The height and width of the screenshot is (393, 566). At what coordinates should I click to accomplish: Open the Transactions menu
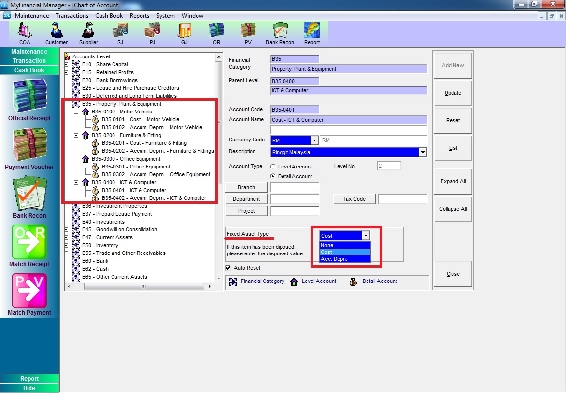[72, 16]
